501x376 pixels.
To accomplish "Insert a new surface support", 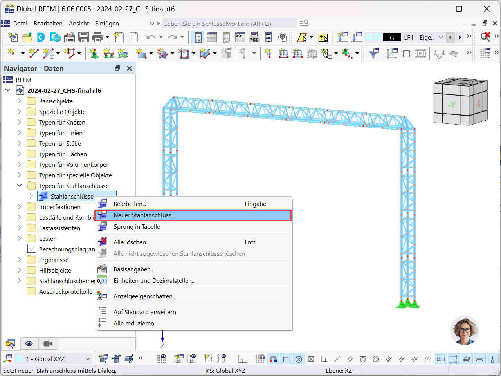I will click(x=123, y=53).
